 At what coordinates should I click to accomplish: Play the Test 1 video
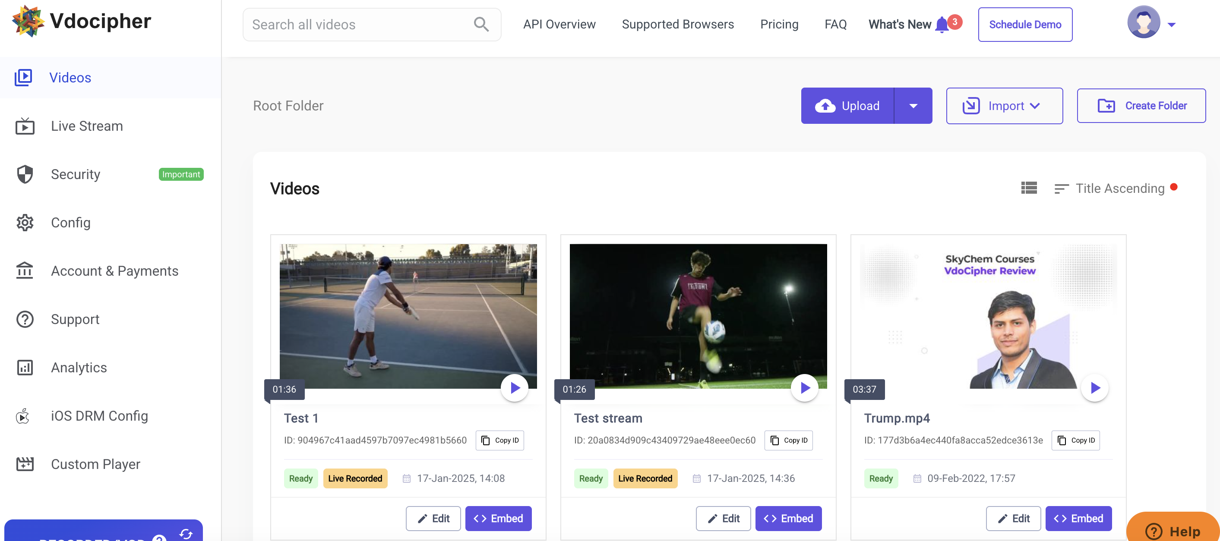514,388
